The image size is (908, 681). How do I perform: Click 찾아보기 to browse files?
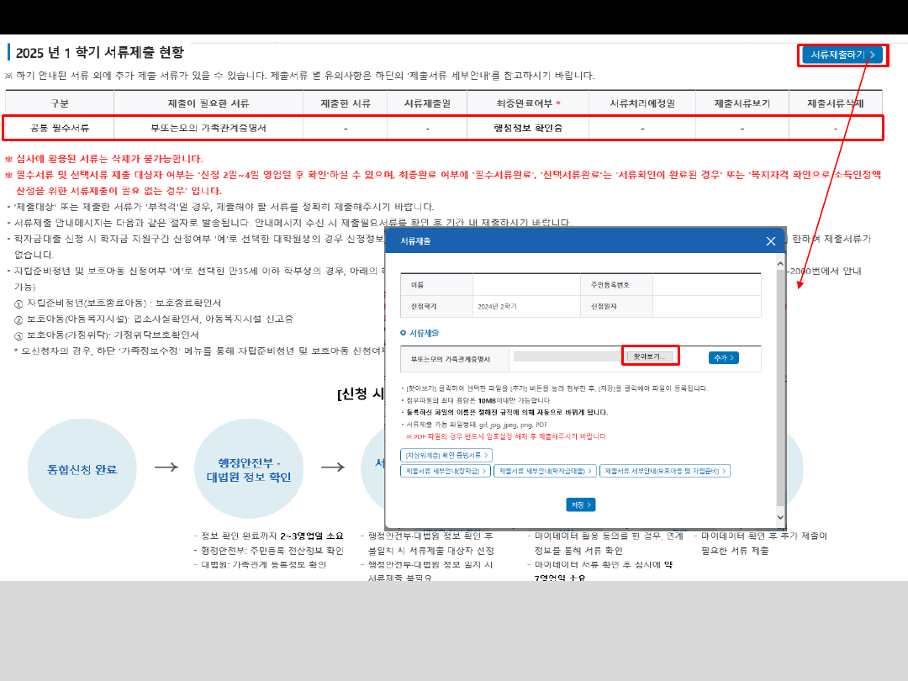(650, 356)
